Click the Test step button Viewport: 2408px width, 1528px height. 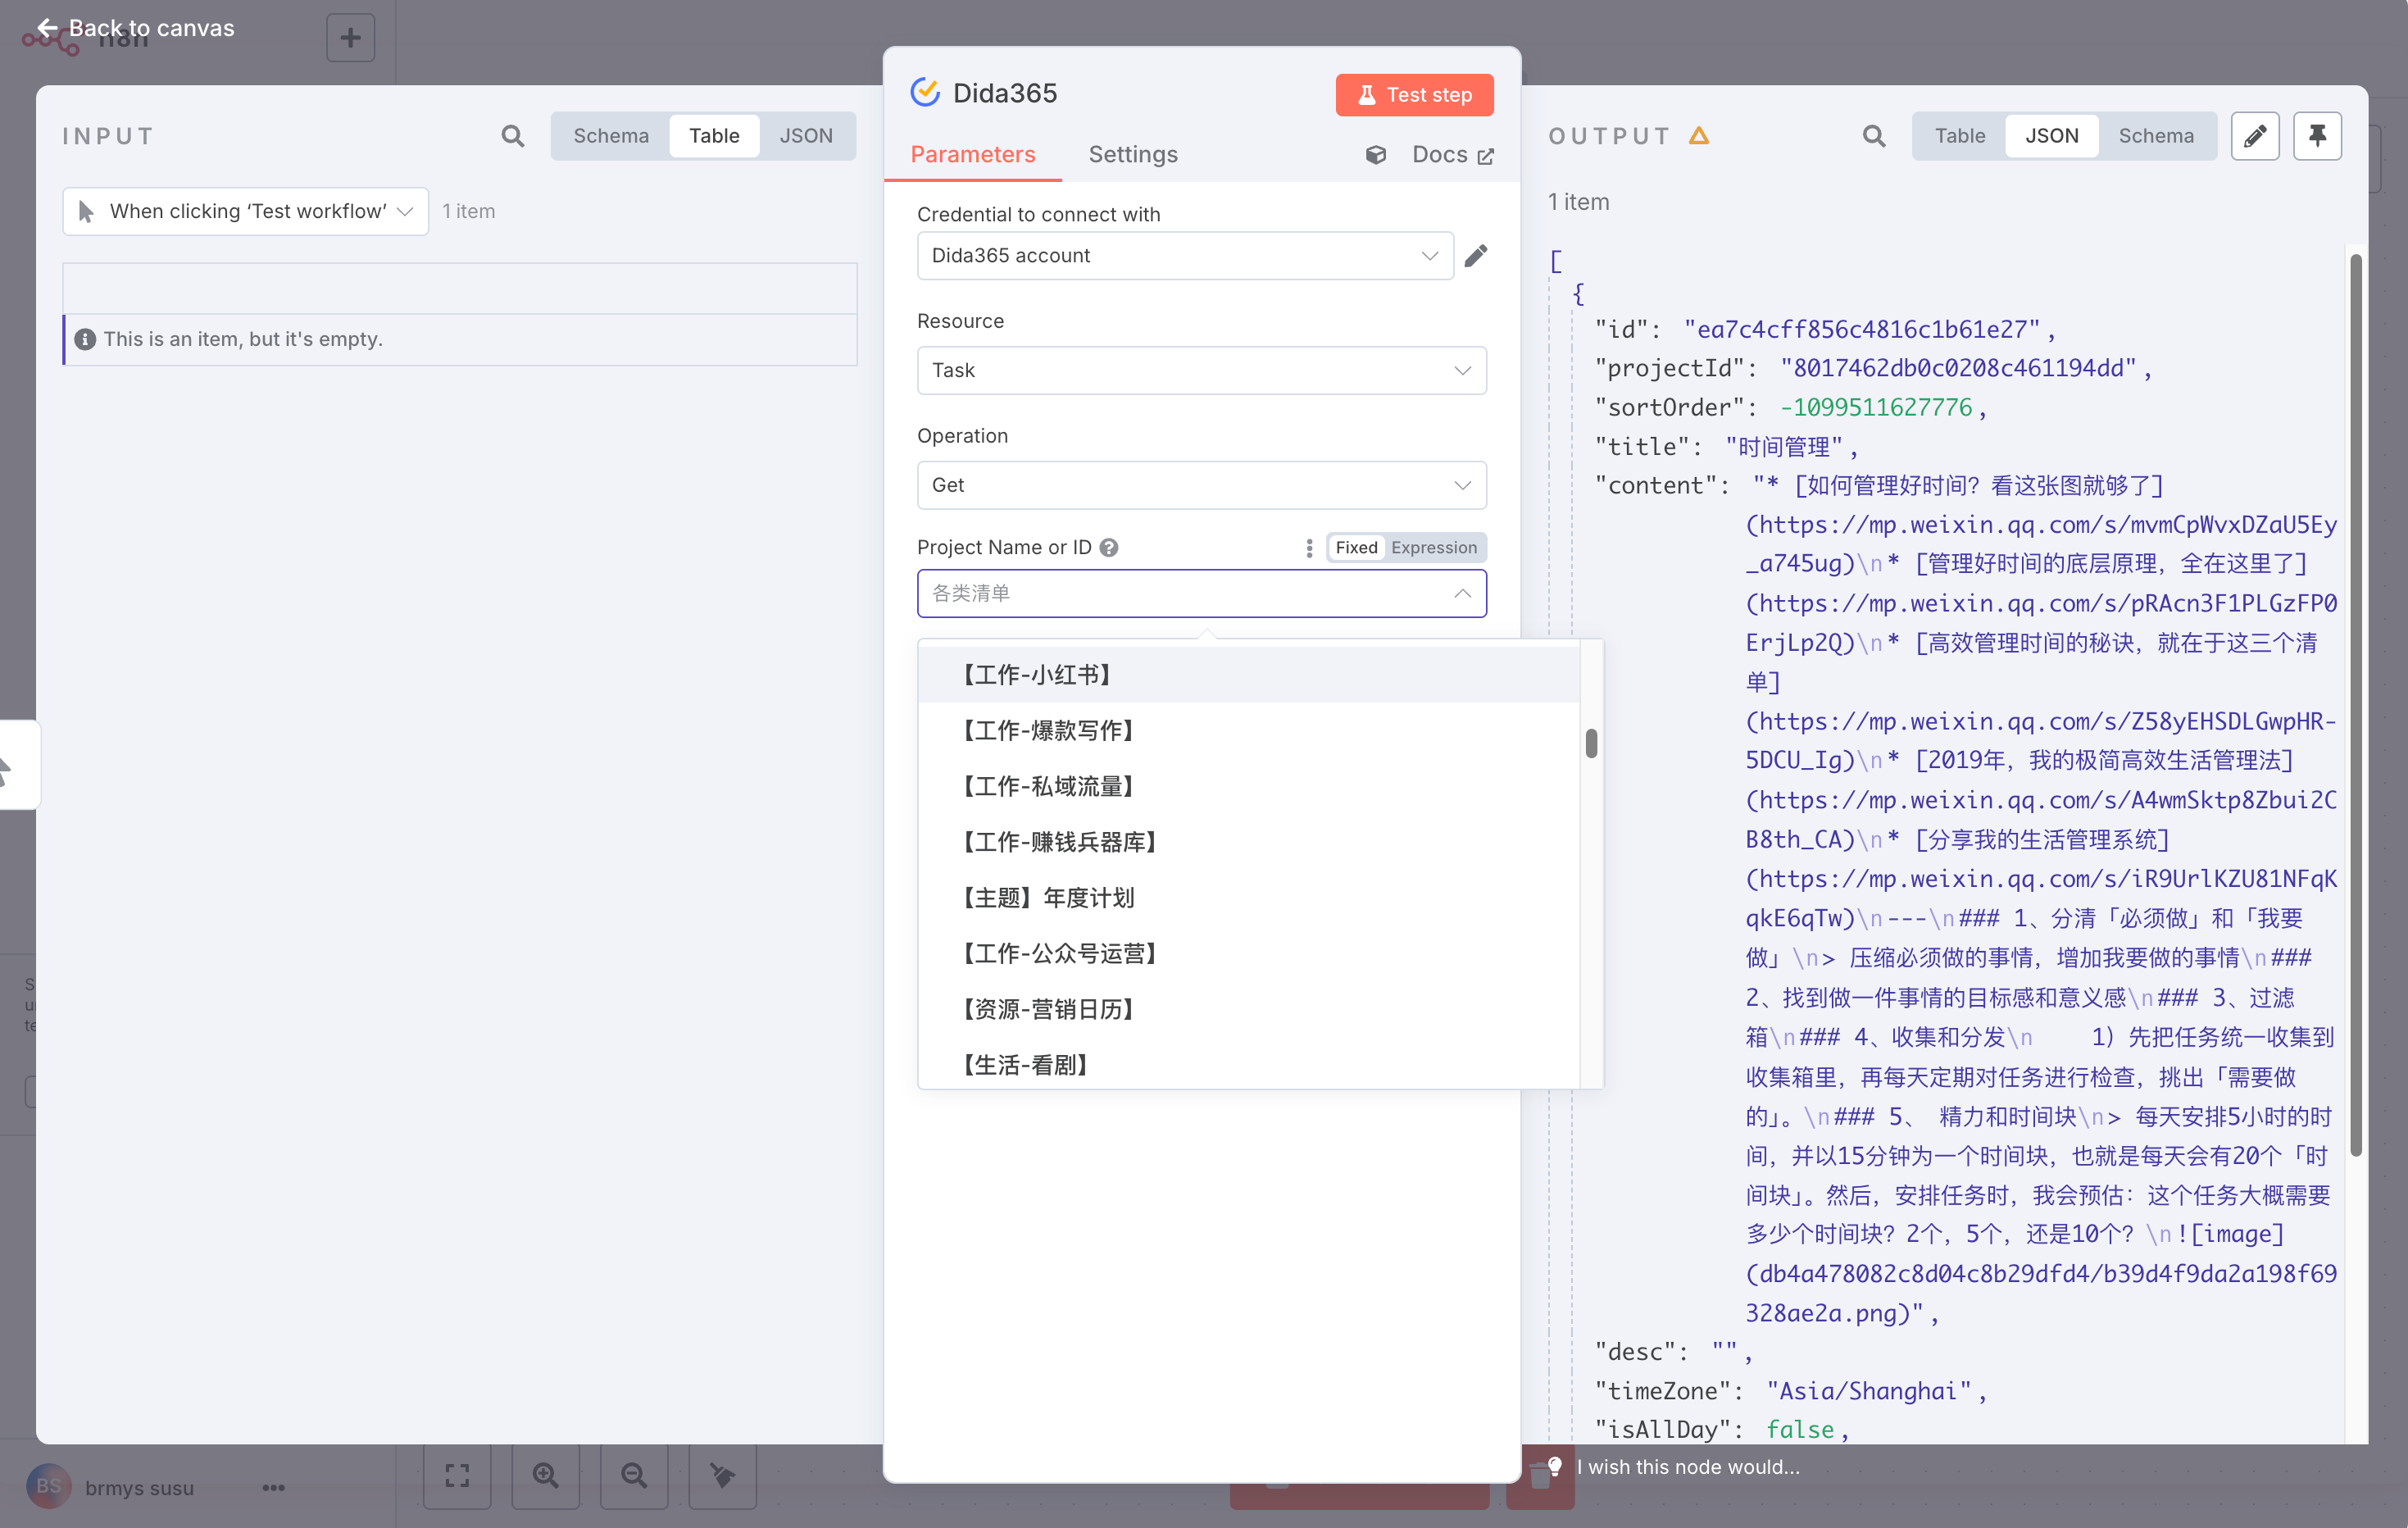(x=1414, y=95)
